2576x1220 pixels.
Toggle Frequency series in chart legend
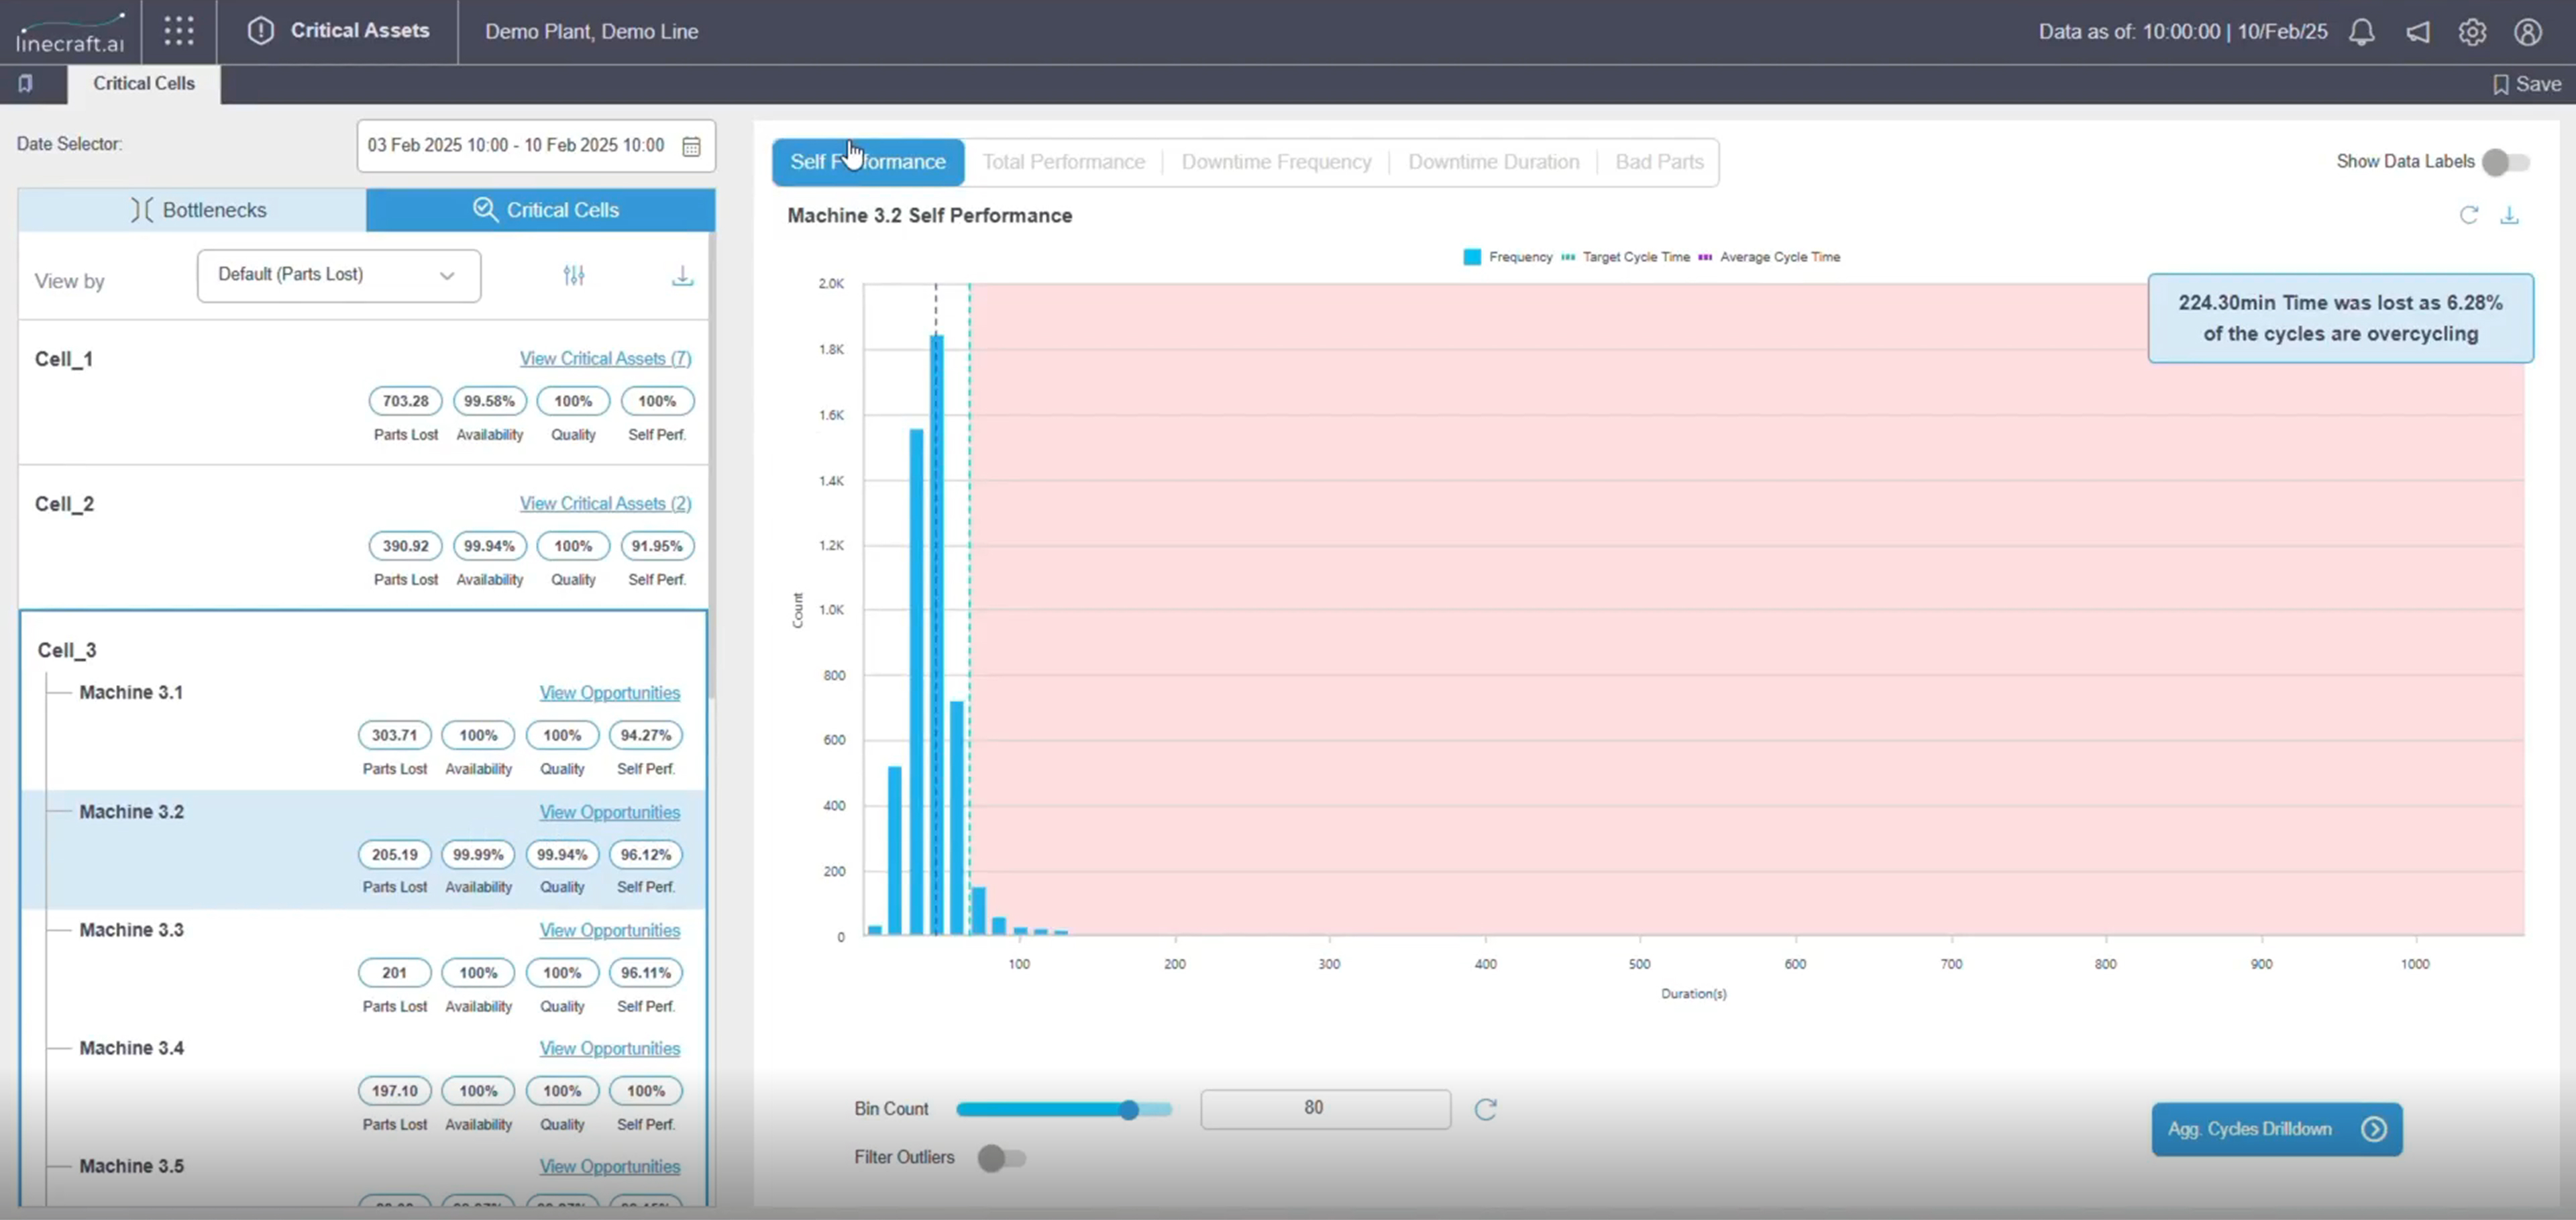1508,257
